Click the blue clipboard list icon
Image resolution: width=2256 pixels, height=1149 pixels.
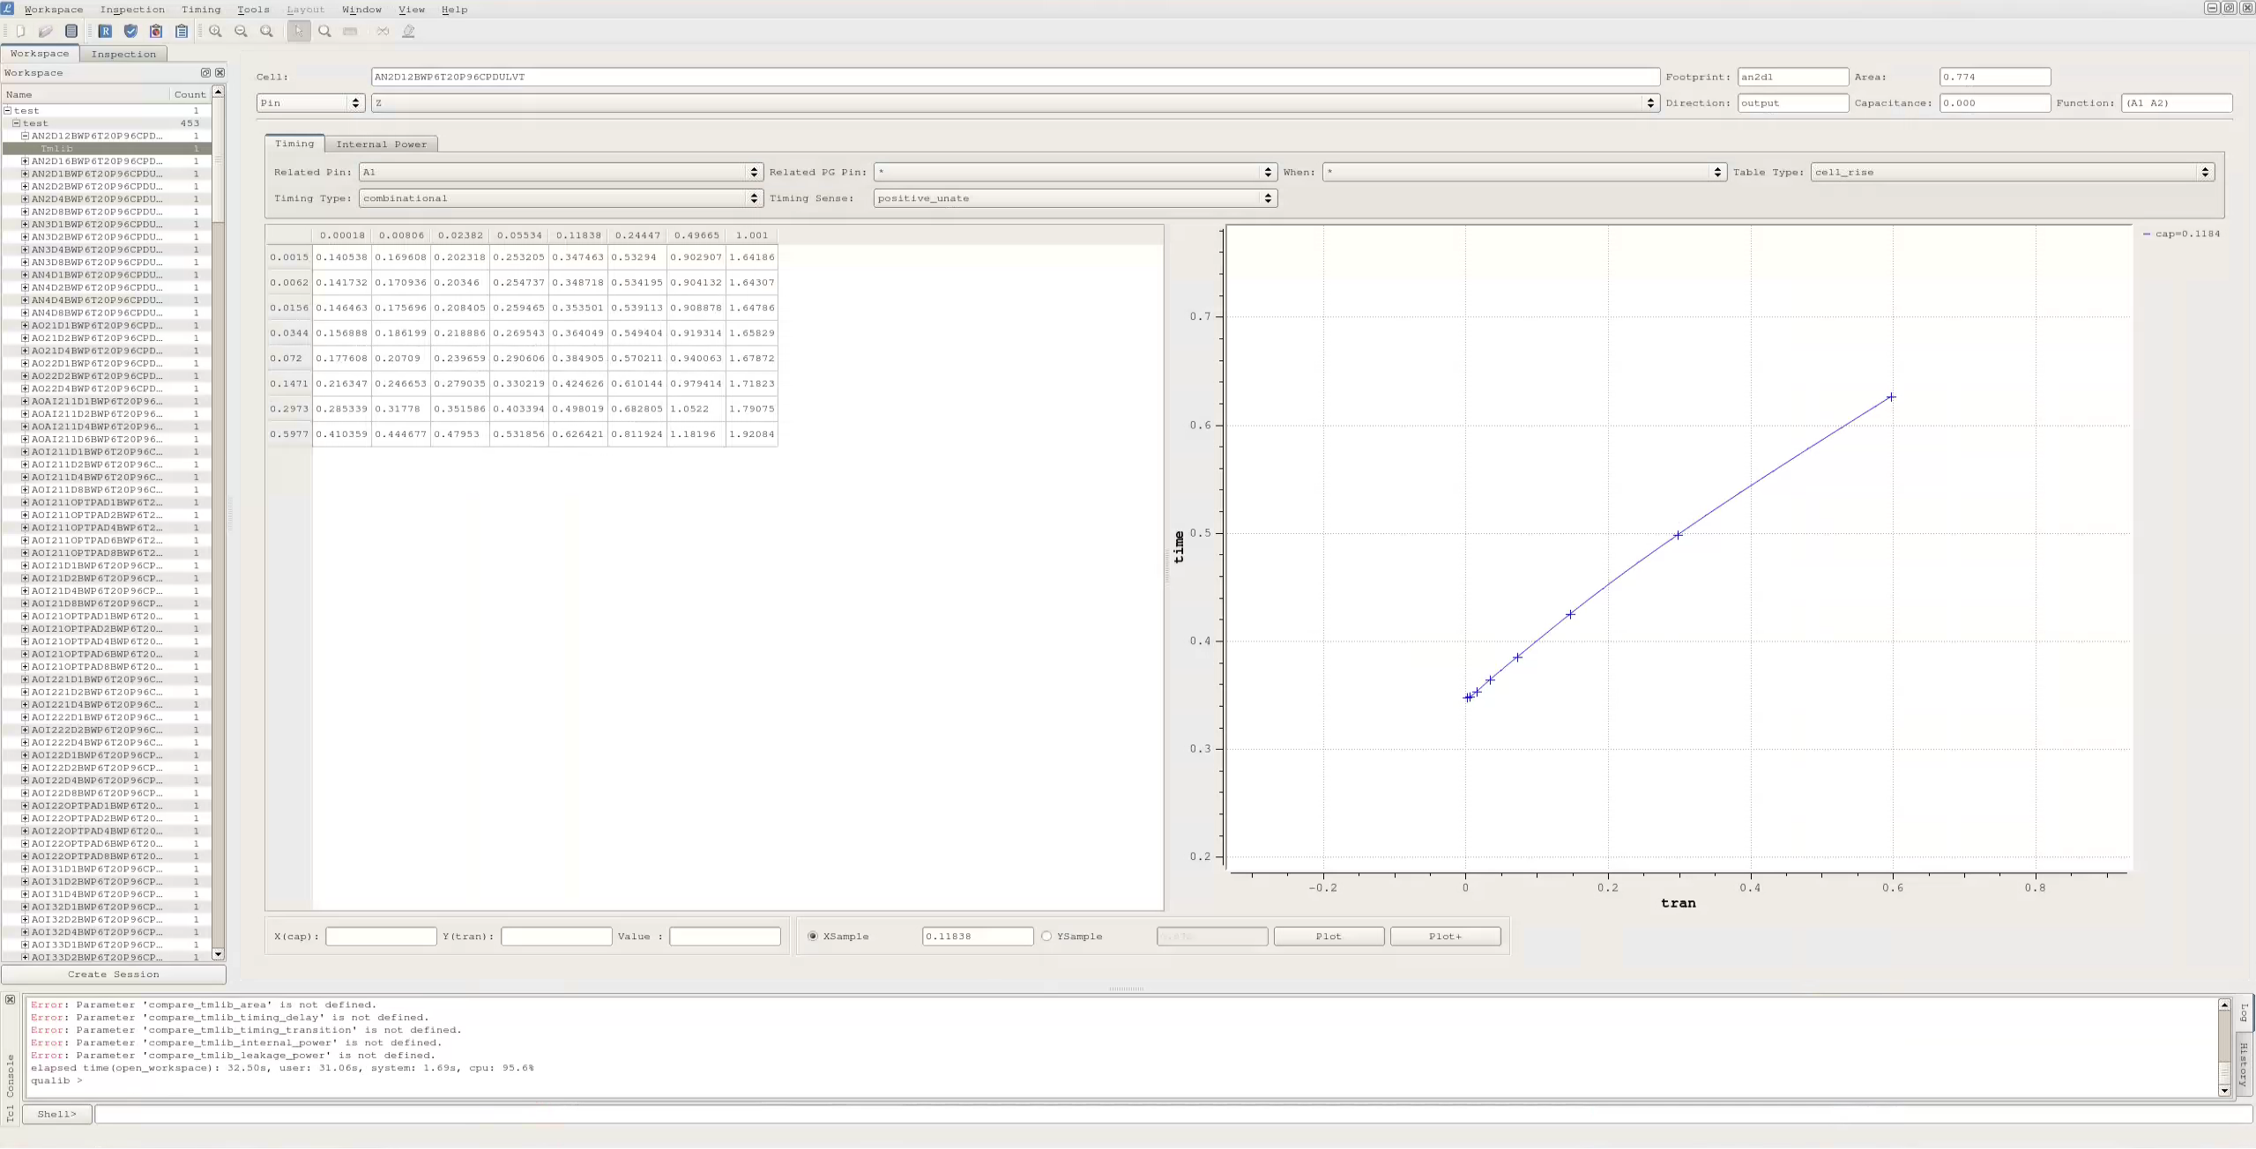click(x=182, y=31)
